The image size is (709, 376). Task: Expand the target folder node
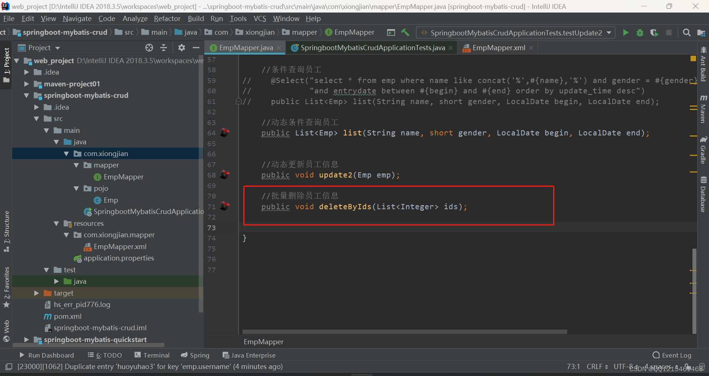36,293
